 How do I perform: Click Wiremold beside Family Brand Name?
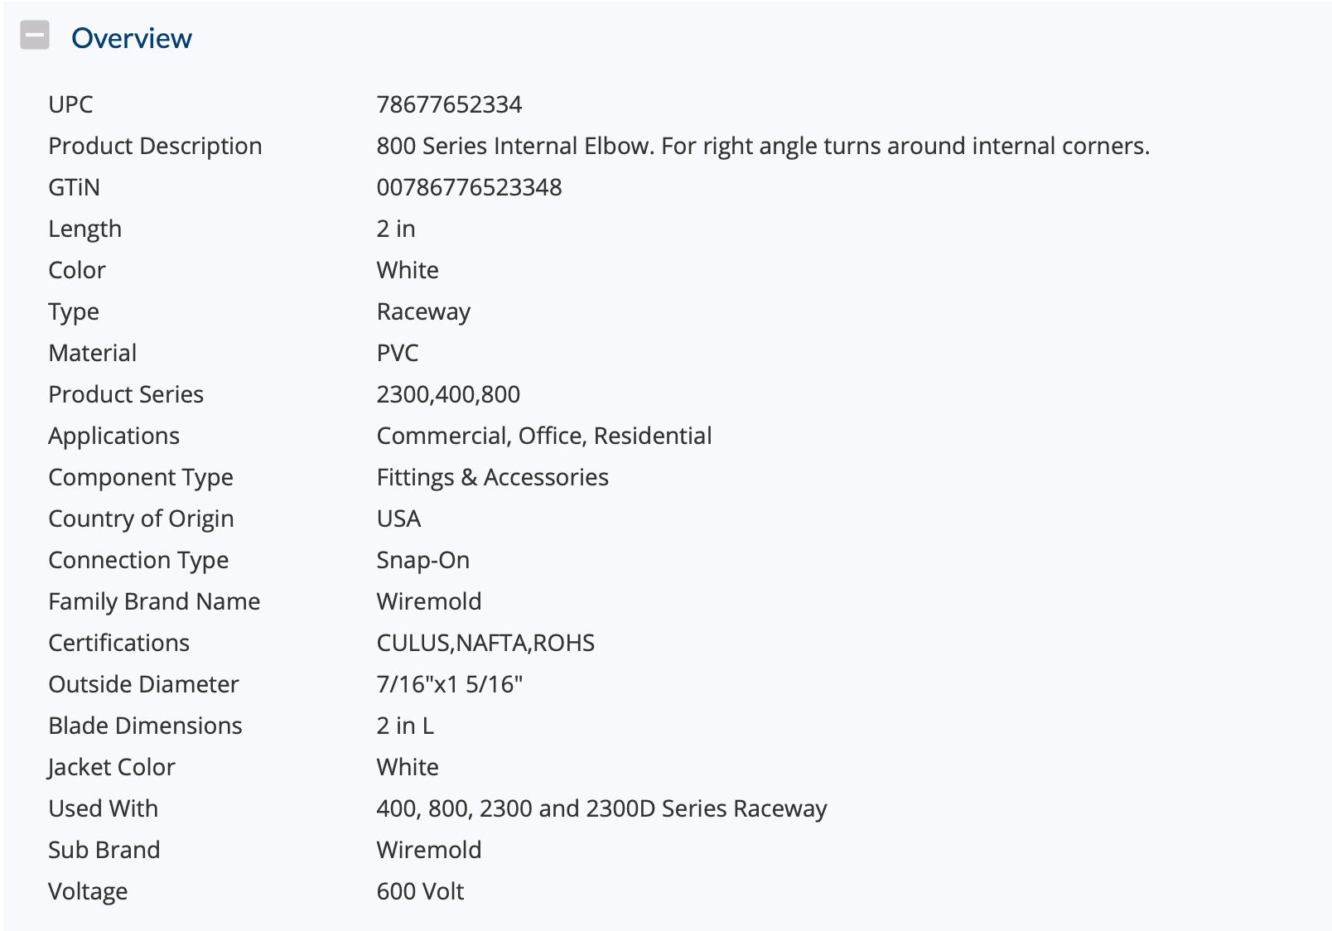point(428,601)
